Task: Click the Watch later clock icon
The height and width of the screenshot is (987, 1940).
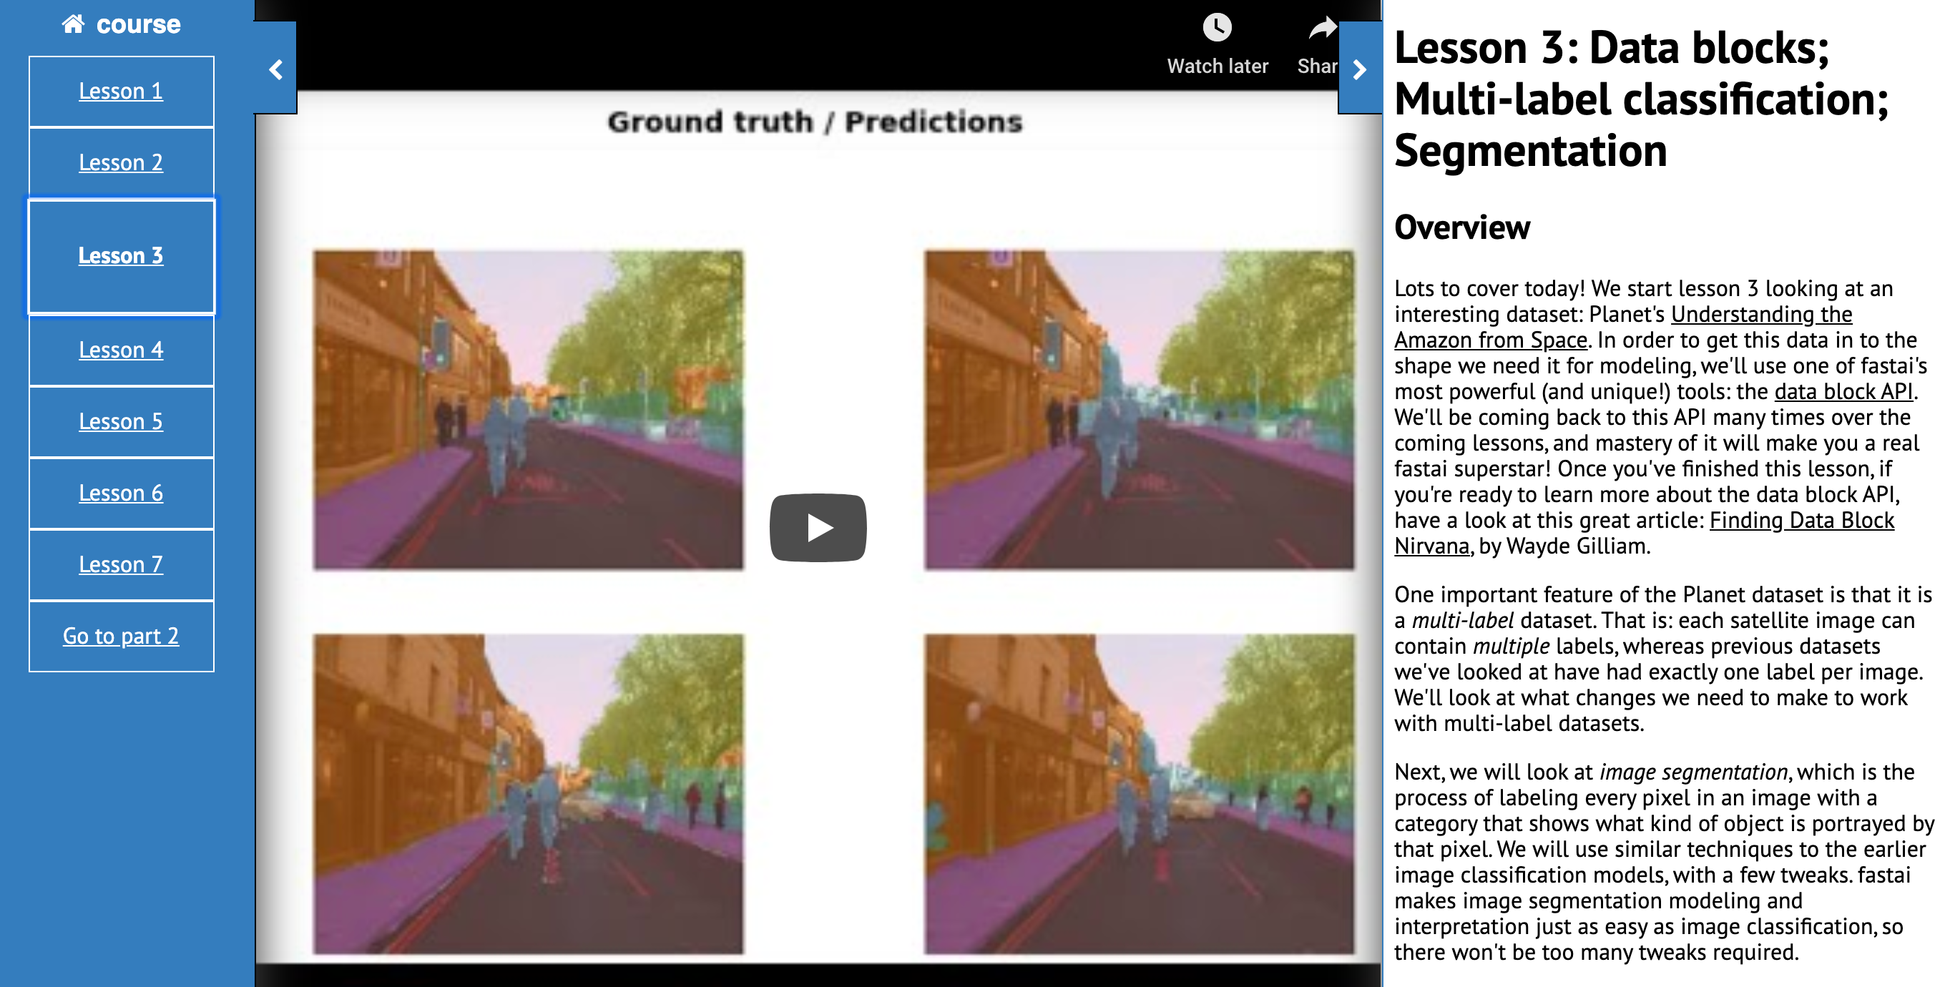Action: 1216,29
